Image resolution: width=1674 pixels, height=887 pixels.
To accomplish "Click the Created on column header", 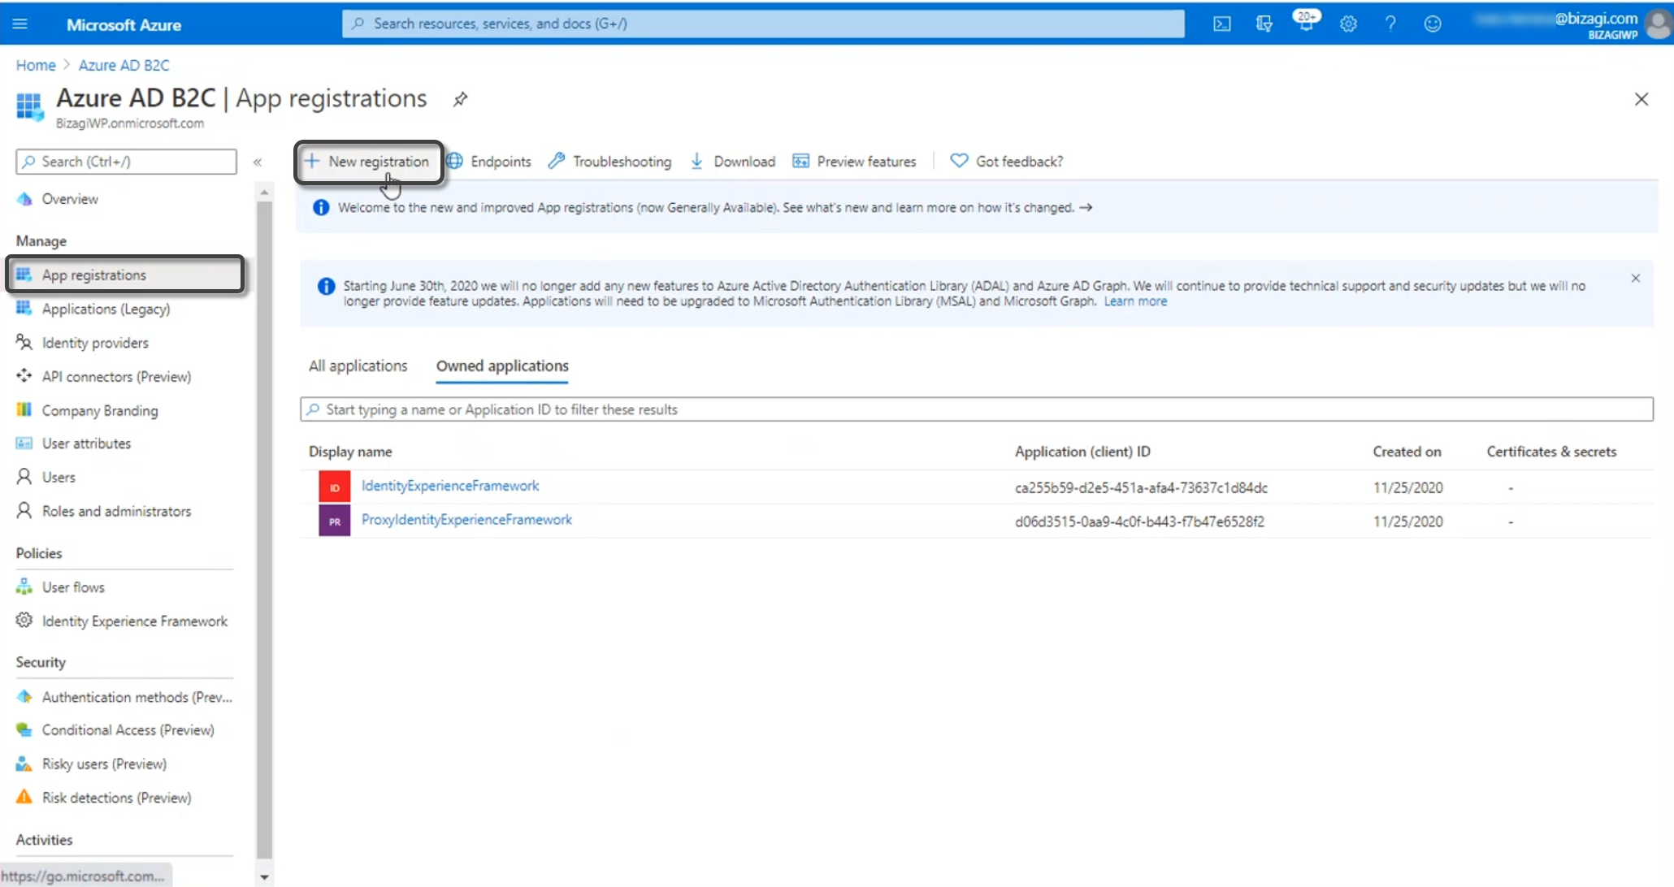I will tap(1407, 452).
